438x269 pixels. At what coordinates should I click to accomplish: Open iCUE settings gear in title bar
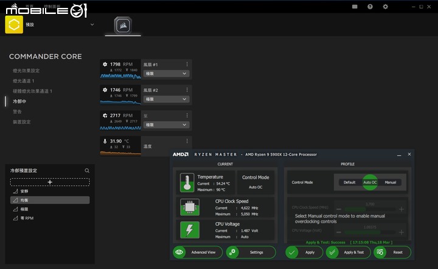(x=386, y=7)
